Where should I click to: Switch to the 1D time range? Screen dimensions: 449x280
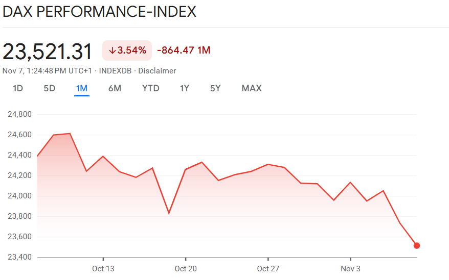click(x=18, y=88)
